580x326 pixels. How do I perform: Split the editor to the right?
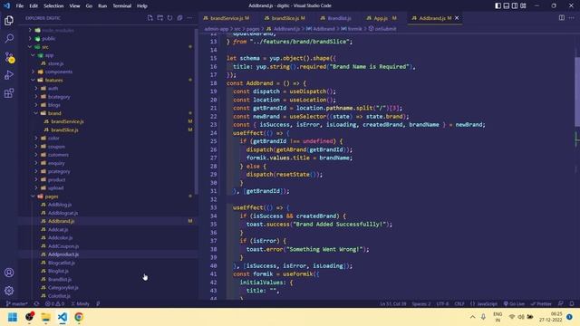(x=562, y=18)
